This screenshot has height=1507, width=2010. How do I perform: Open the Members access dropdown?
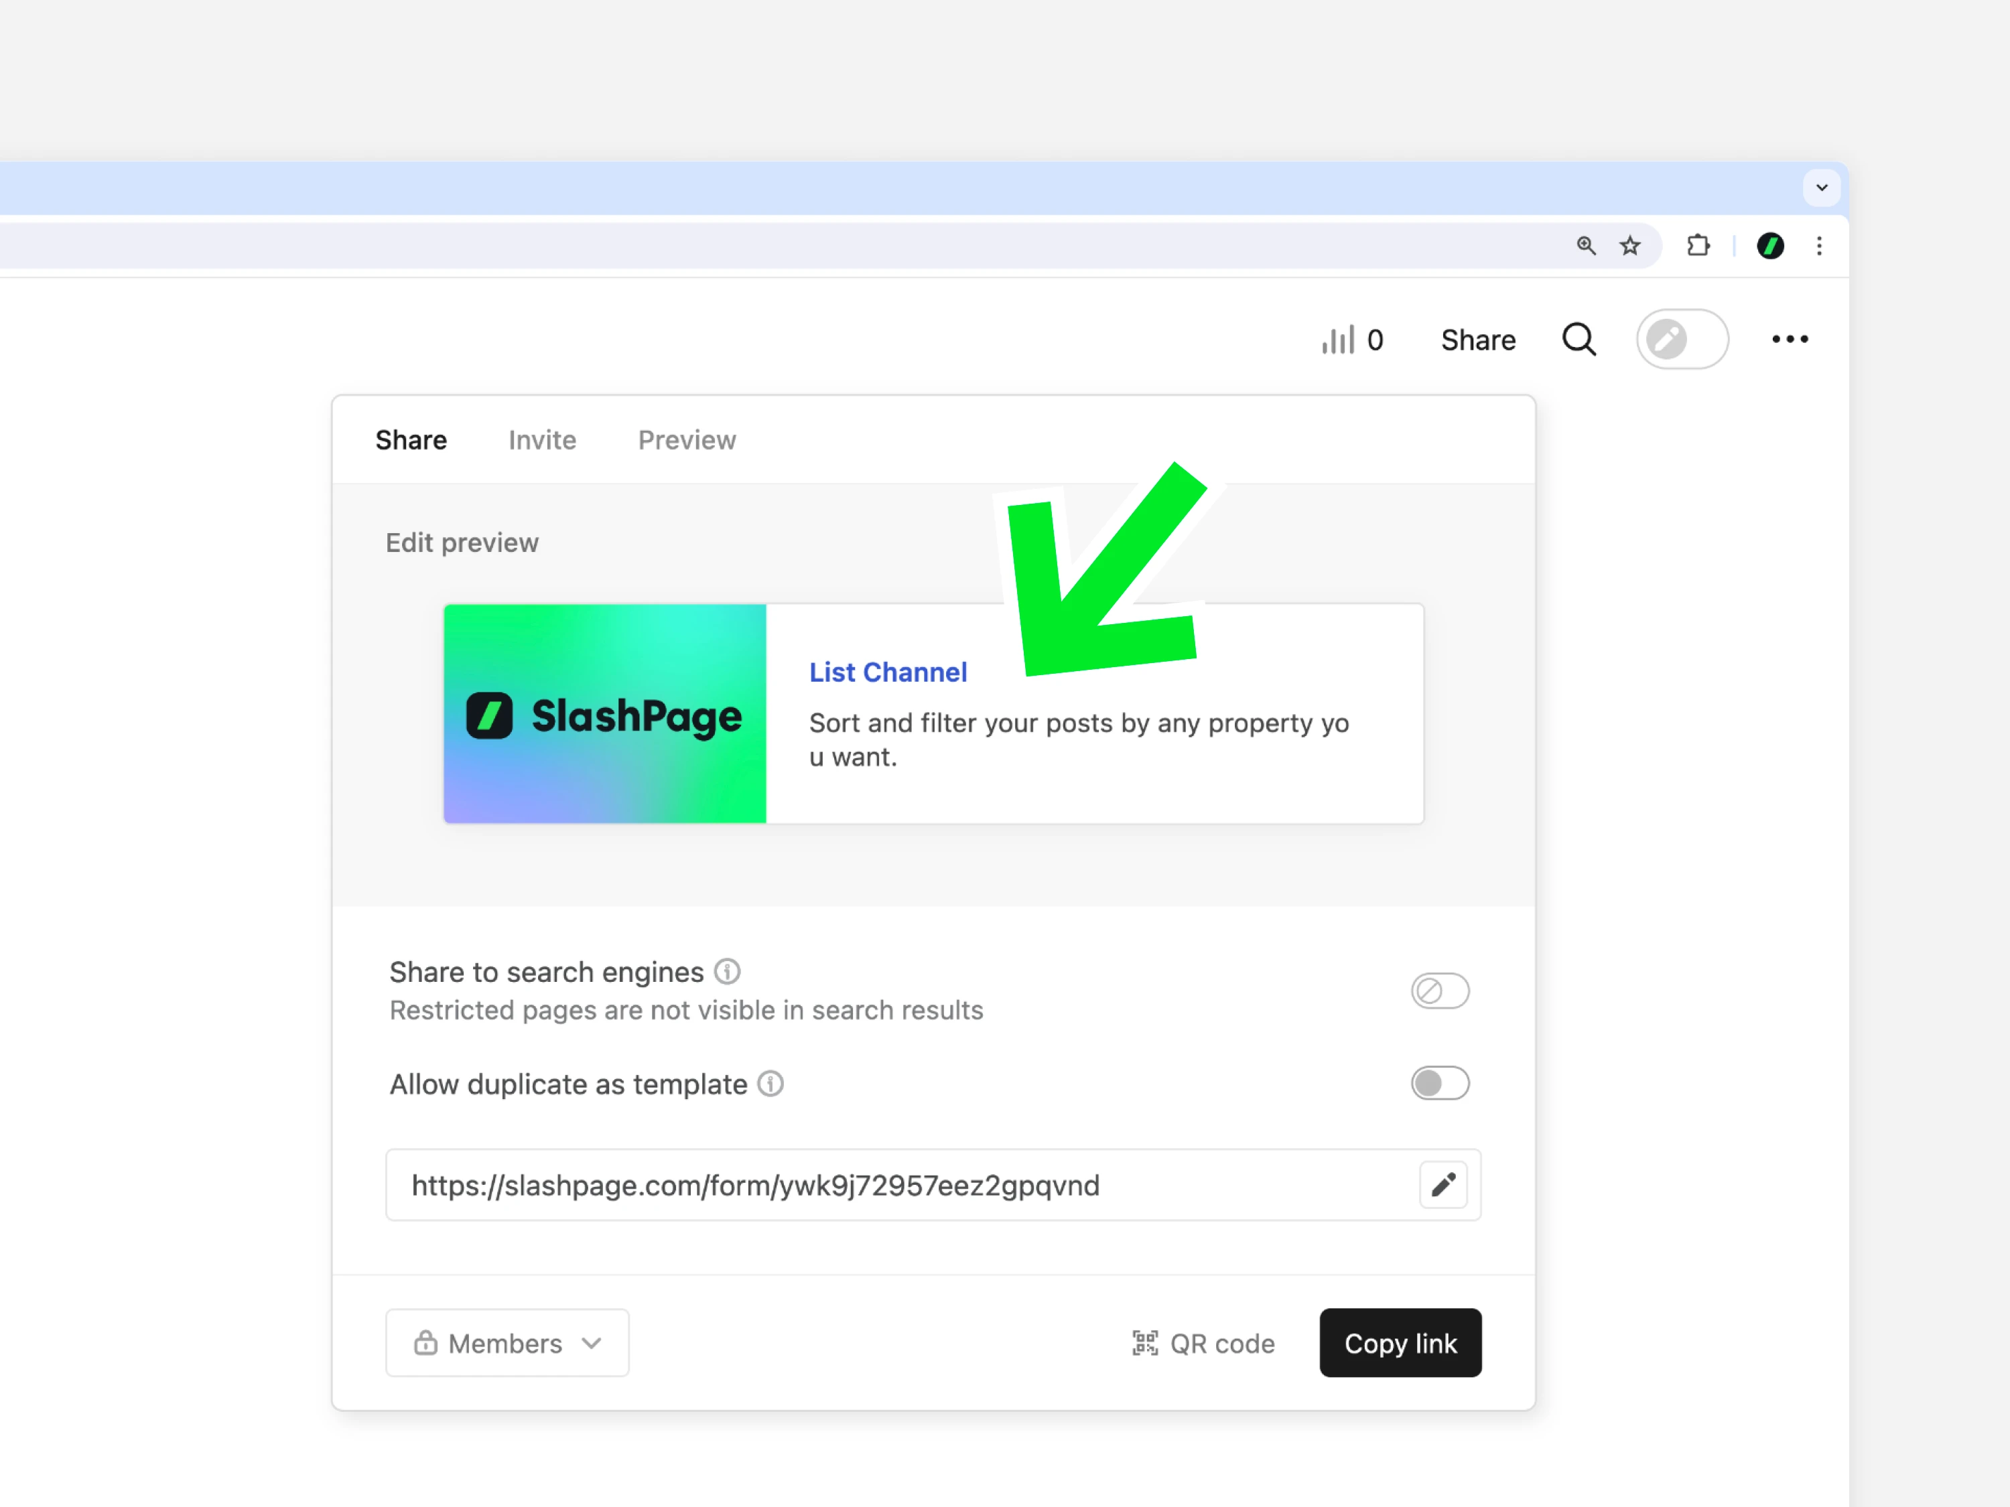pos(507,1343)
